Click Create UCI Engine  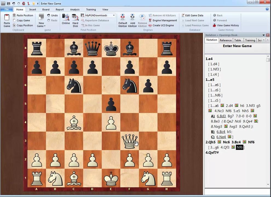pos(163,25)
